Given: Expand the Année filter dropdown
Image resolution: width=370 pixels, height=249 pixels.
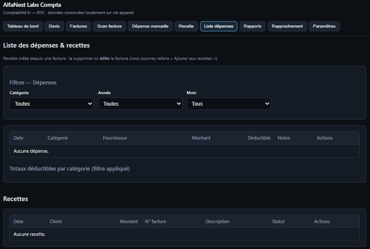Looking at the screenshot, I should coord(140,104).
